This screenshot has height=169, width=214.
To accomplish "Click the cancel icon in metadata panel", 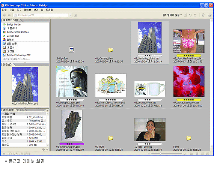I will pyautogui.click(x=44, y=150).
